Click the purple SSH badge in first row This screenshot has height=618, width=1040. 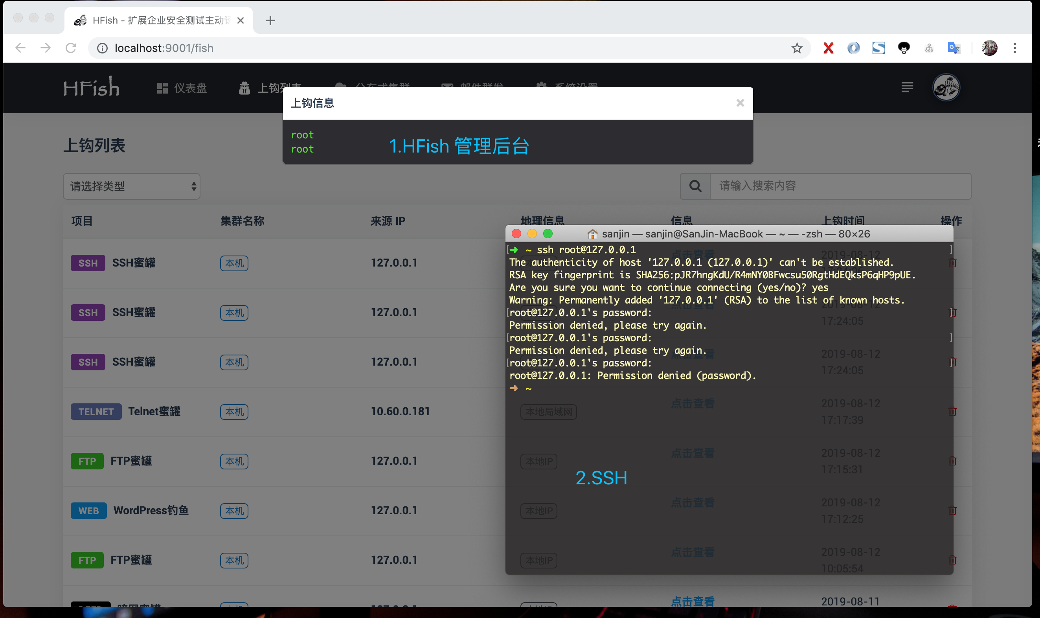88,263
